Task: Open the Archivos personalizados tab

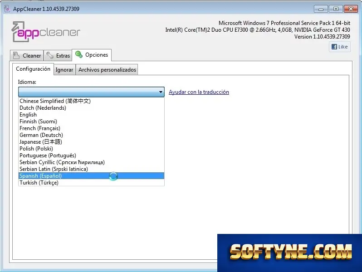Action: tap(107, 70)
